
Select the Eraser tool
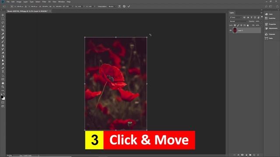point(3,53)
